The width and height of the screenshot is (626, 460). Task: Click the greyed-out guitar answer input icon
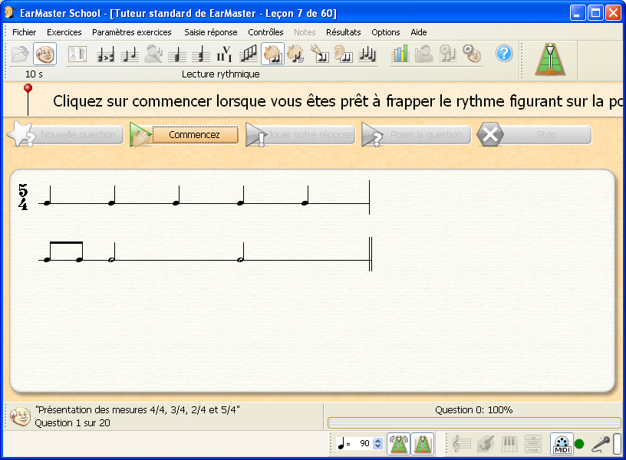pos(486,444)
